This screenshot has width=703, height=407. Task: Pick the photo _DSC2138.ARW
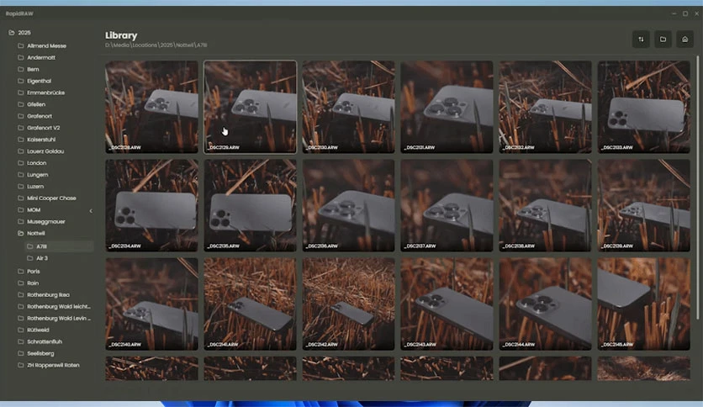[545, 206]
